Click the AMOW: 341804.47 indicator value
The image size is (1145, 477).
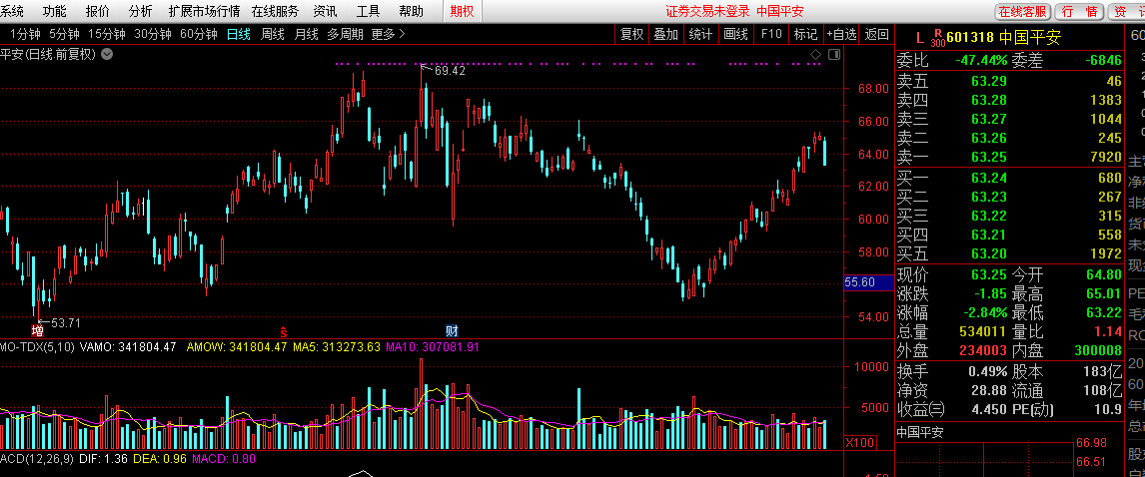[x=237, y=347]
